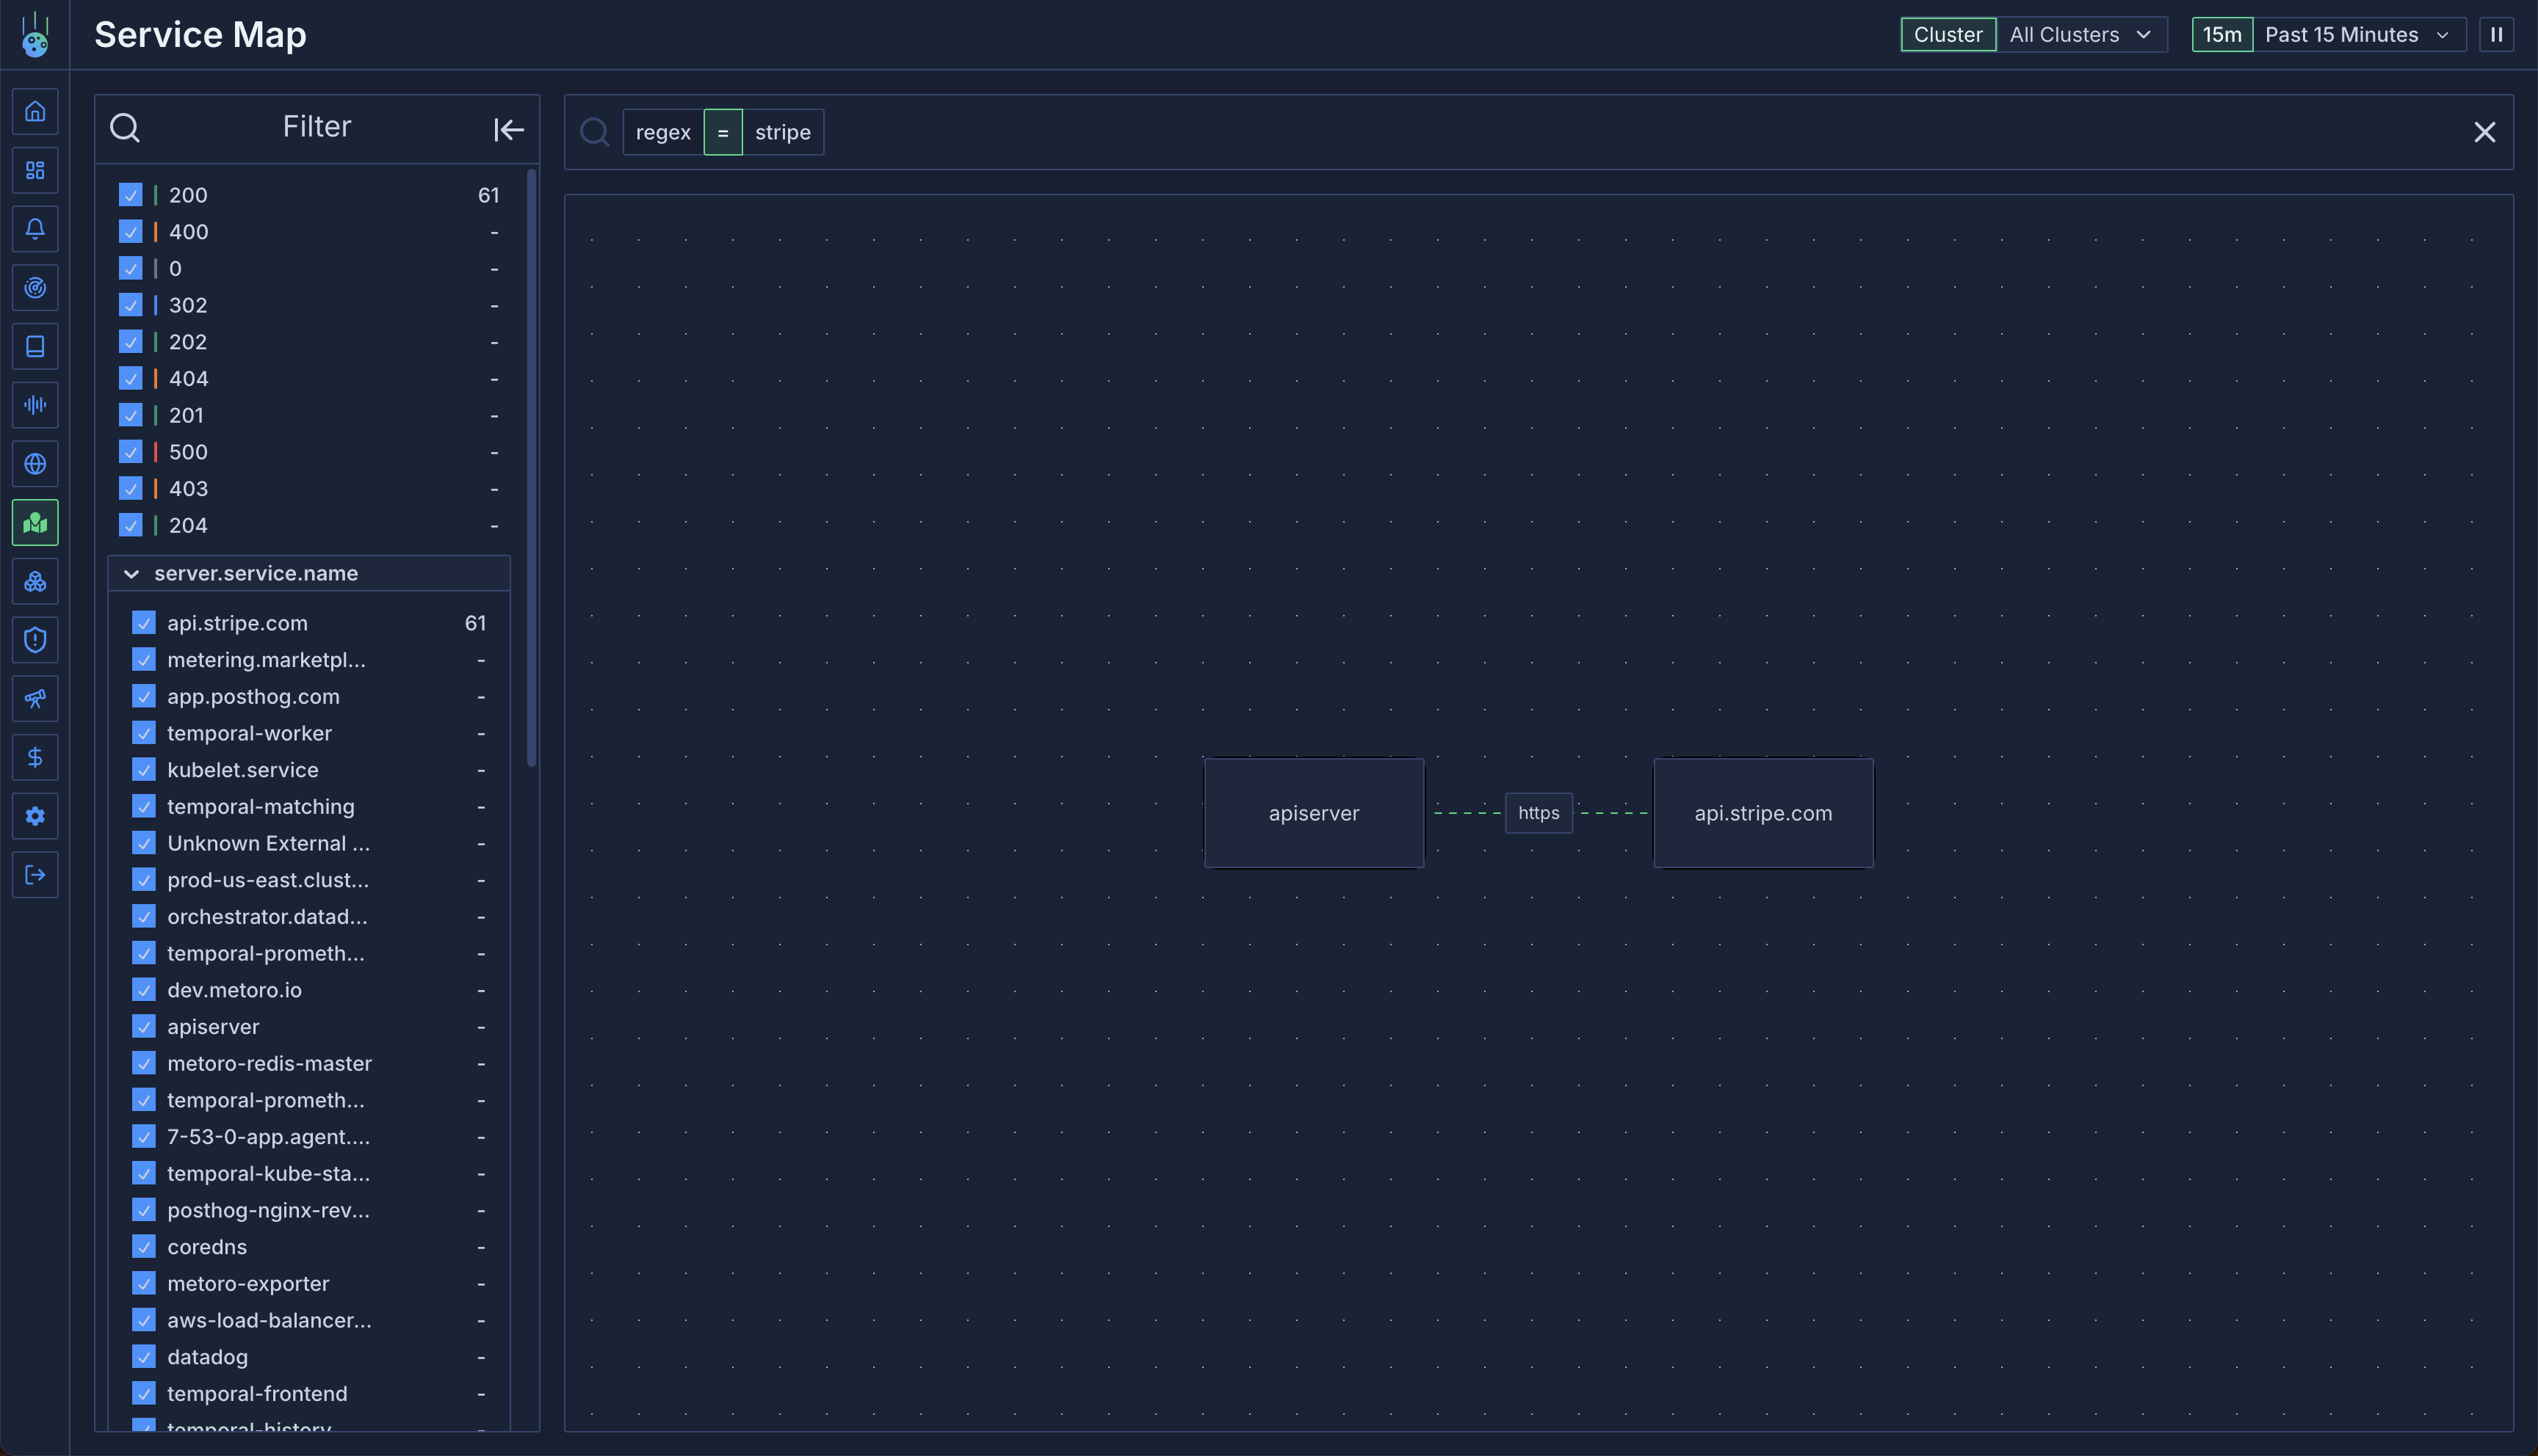Uncheck the 500 status code checkbox

pos(131,452)
